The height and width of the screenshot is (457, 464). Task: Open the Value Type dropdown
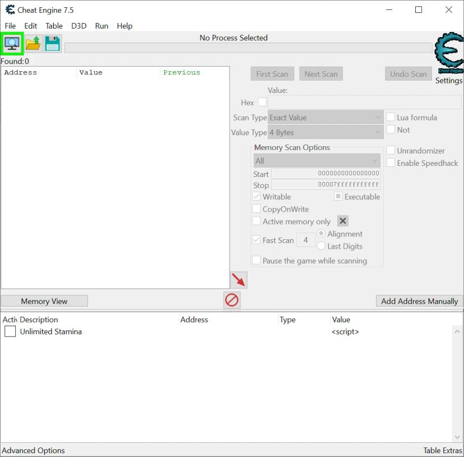tap(326, 132)
